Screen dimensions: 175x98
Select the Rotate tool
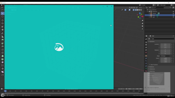2,23
